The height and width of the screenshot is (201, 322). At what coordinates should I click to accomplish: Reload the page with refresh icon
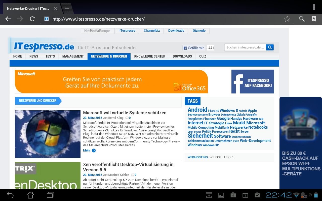click(x=32, y=19)
